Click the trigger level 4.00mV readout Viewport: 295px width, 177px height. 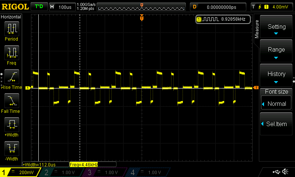point(280,7)
